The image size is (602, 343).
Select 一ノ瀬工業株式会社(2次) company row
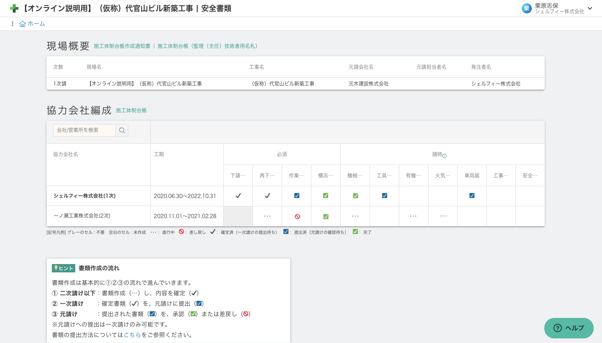[x=82, y=216]
